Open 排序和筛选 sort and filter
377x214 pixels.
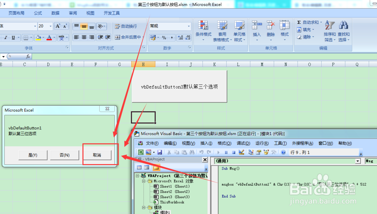pos(329,31)
